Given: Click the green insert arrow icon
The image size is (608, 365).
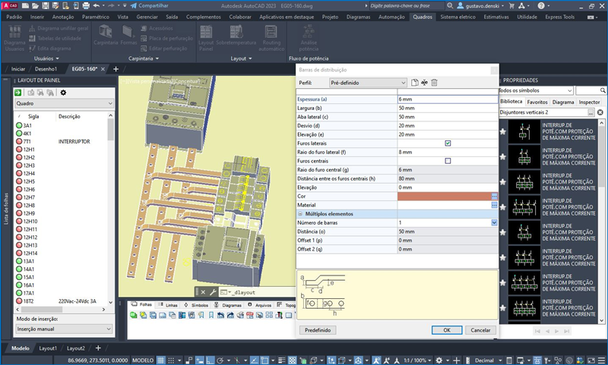Looking at the screenshot, I should point(18,93).
